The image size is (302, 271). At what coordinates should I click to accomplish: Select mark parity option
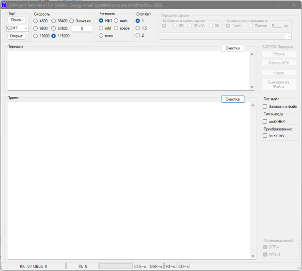coord(116,21)
